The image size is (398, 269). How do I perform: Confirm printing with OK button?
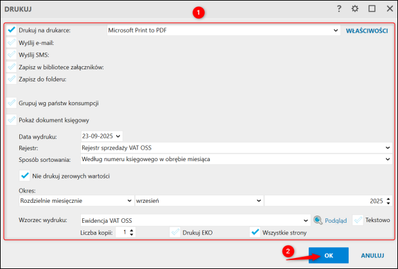(x=329, y=256)
